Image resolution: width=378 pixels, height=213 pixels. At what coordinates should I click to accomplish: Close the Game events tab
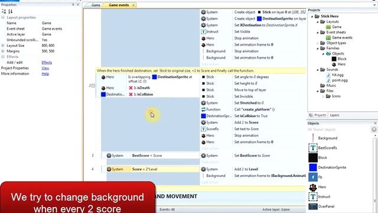pos(133,5)
